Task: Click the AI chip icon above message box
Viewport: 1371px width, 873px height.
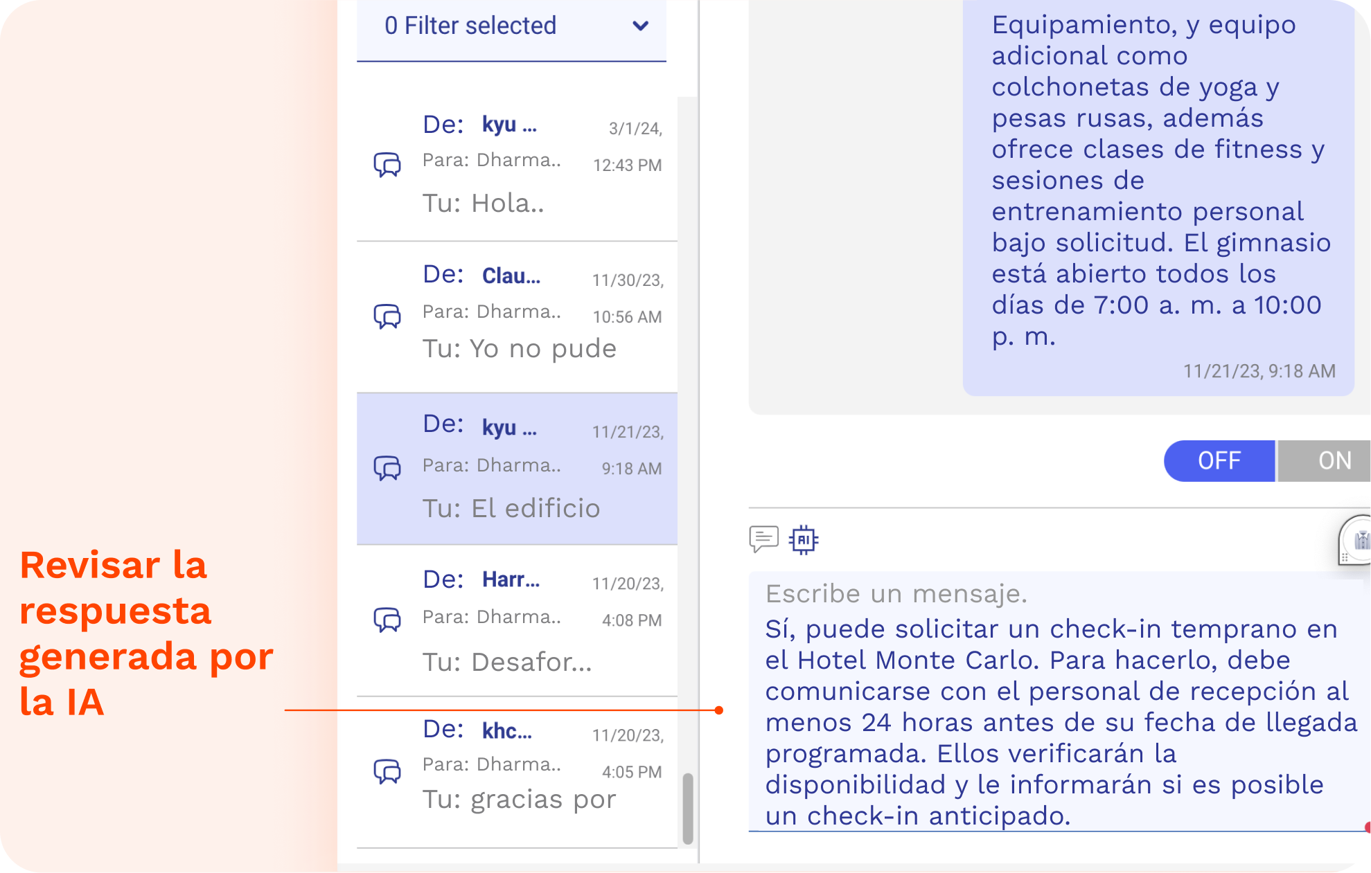Action: coord(804,539)
